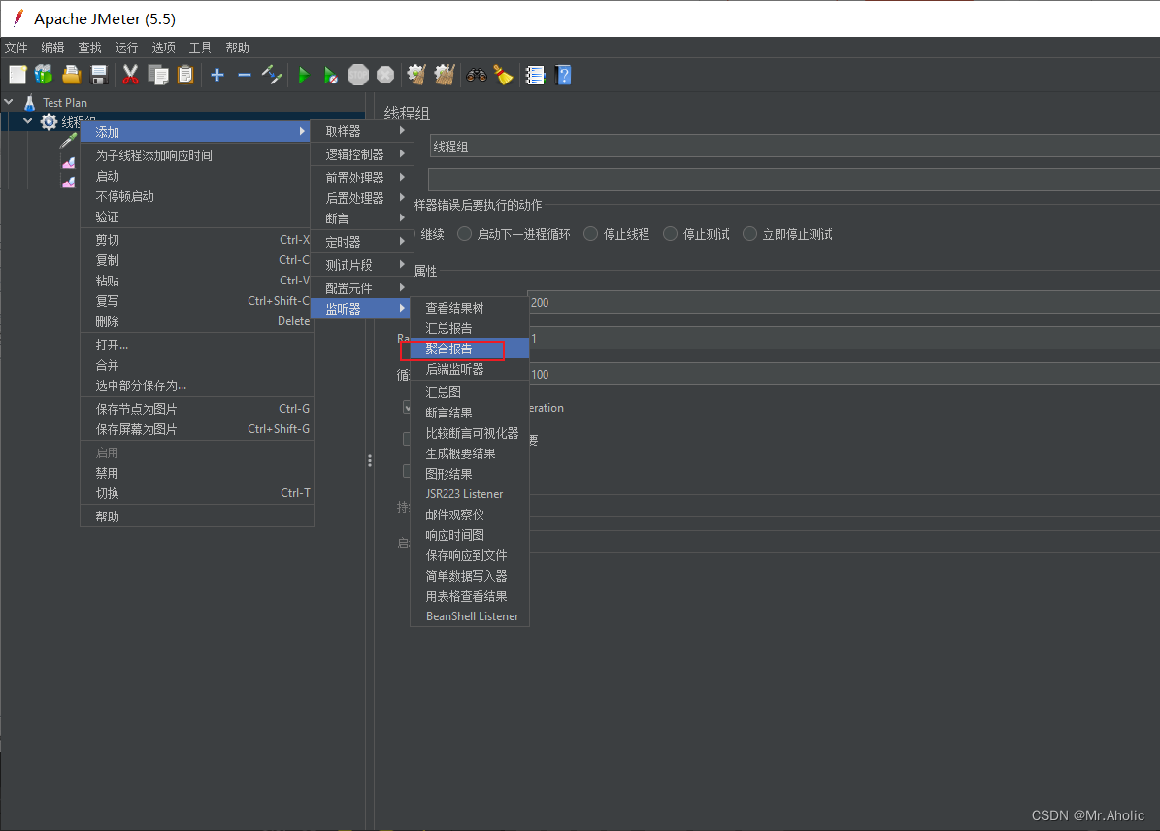
Task: Click the thread group name field 线程组
Action: click(795, 147)
